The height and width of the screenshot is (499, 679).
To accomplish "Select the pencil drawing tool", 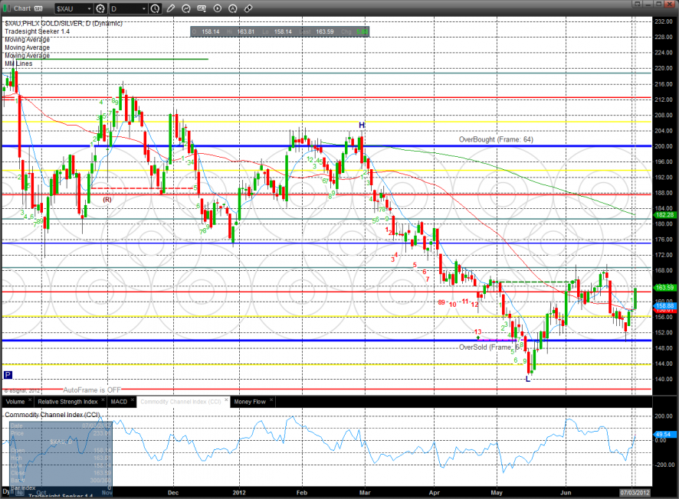I will tap(171, 8).
